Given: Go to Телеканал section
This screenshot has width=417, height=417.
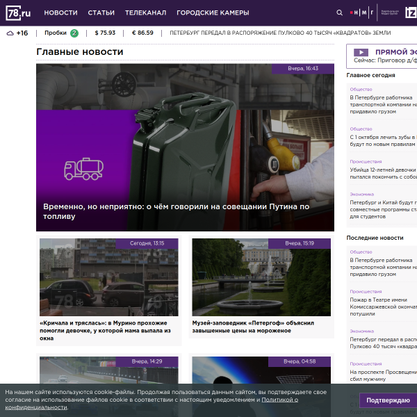Looking at the screenshot, I should pyautogui.click(x=145, y=13).
